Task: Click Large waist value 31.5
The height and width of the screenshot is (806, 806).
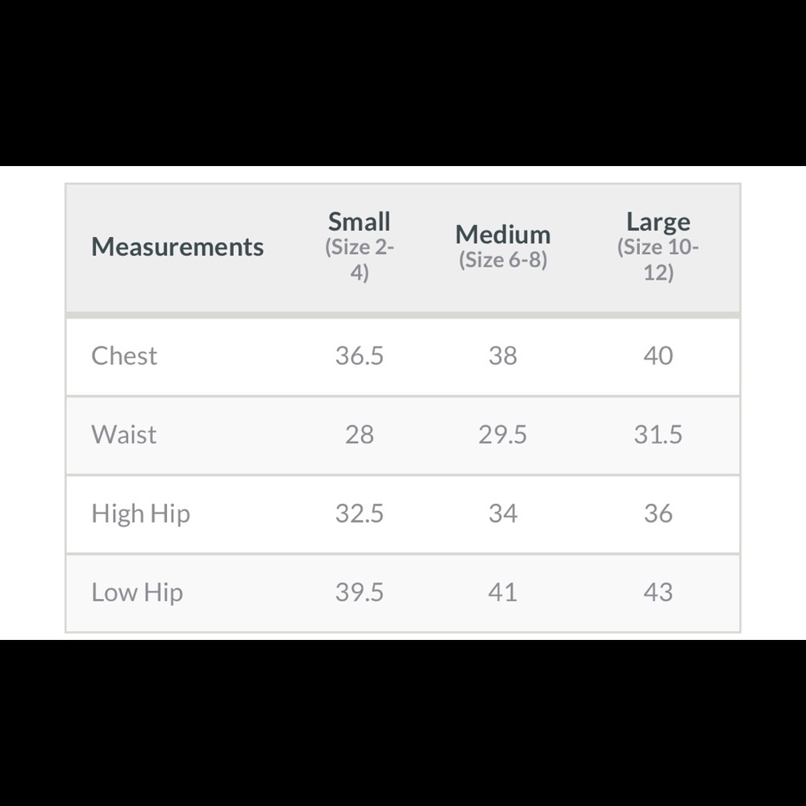Action: click(x=658, y=434)
